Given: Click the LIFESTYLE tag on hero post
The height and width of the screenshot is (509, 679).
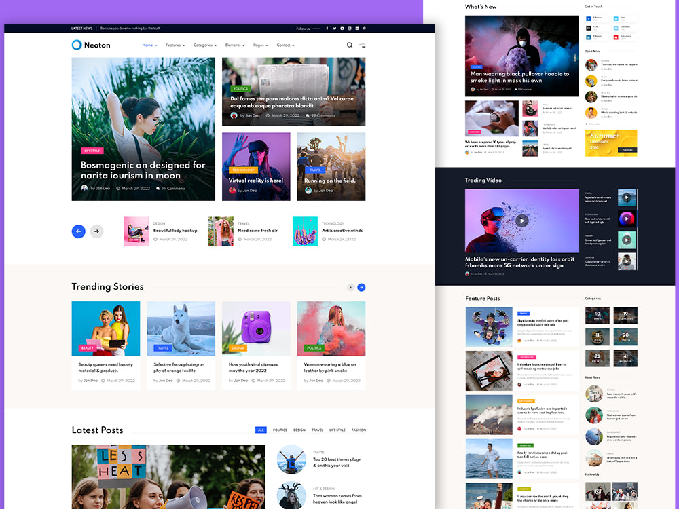Looking at the screenshot, I should 92,151.
